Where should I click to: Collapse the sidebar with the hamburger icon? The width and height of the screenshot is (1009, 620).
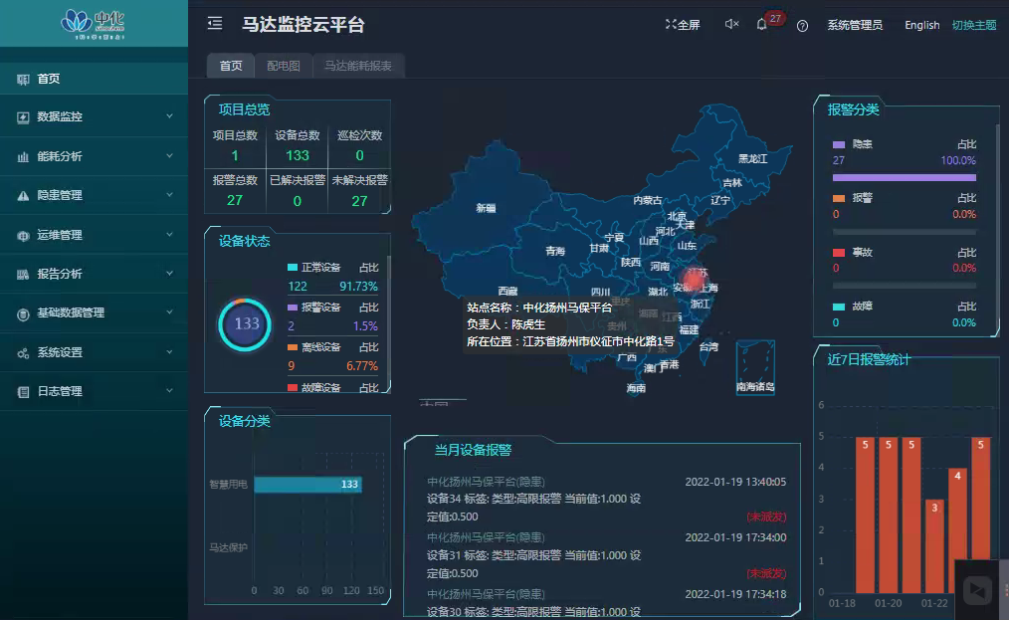click(x=215, y=24)
